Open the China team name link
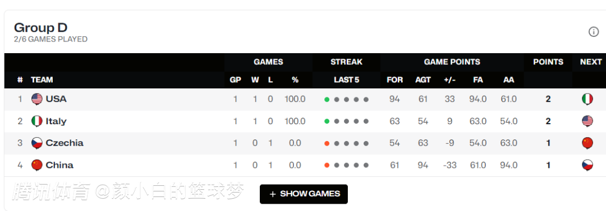 tap(59, 165)
